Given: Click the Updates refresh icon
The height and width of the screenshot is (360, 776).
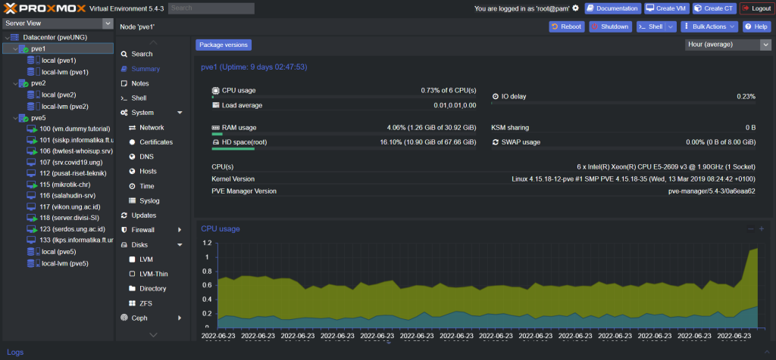Looking at the screenshot, I should [124, 216].
